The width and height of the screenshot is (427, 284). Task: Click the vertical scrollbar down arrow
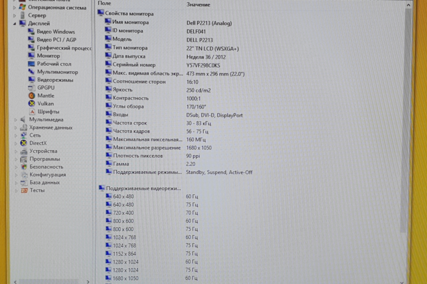(402, 282)
